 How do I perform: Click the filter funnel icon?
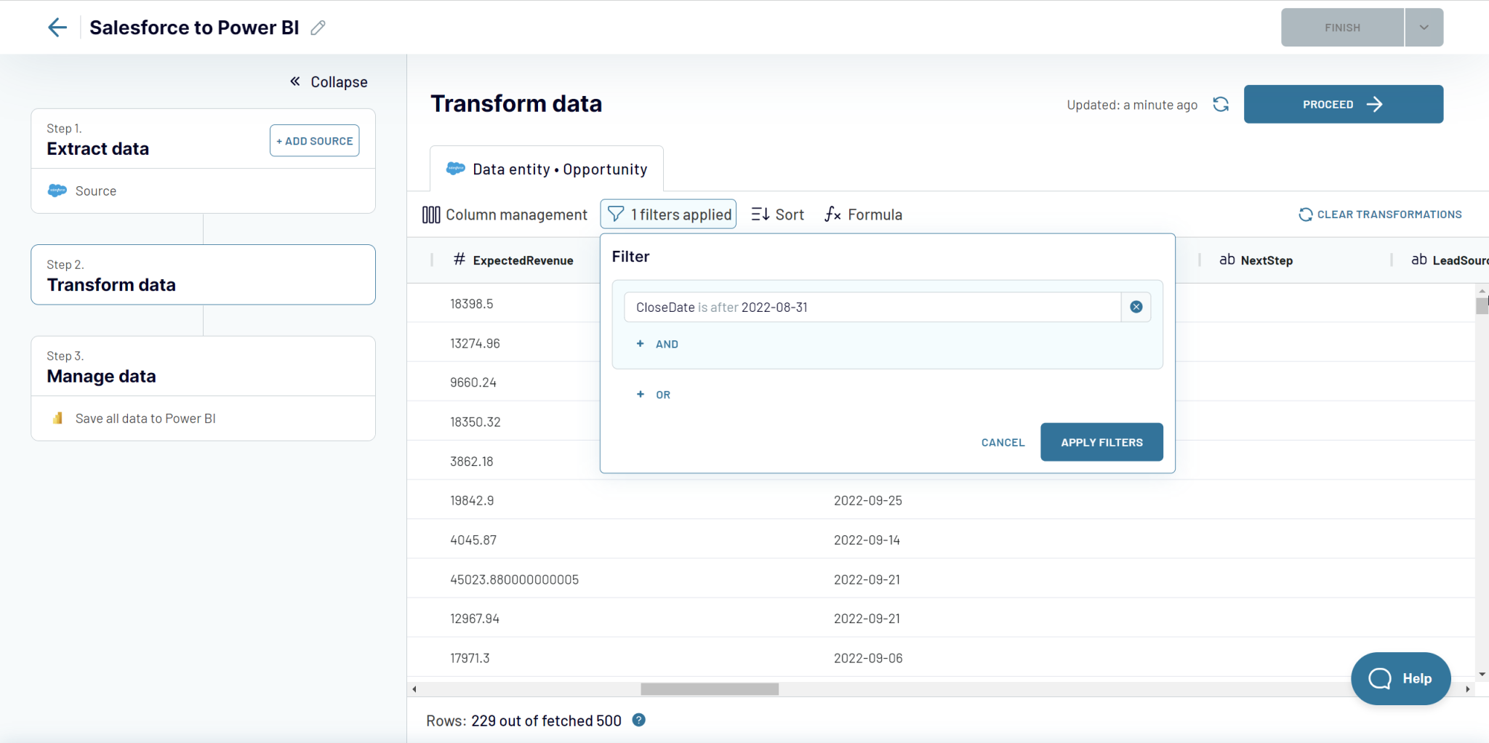pos(614,214)
